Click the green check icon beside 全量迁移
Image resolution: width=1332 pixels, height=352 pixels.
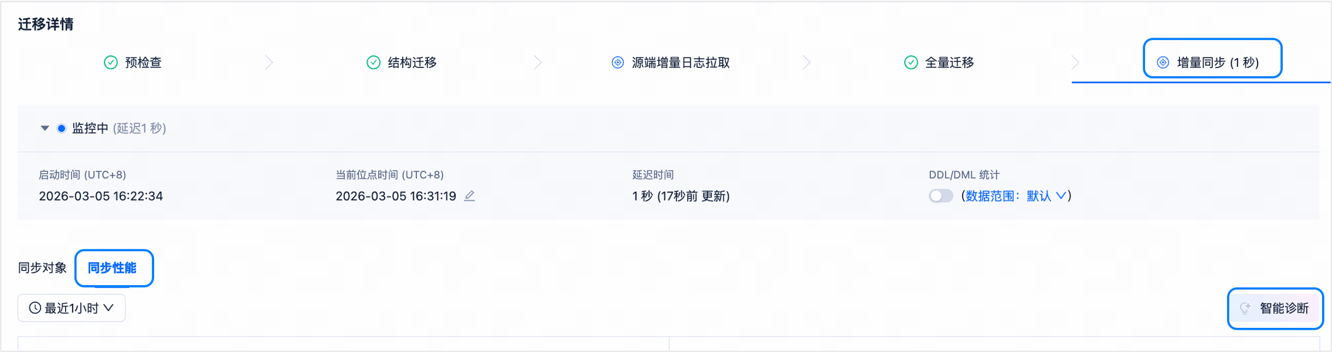[x=910, y=62]
